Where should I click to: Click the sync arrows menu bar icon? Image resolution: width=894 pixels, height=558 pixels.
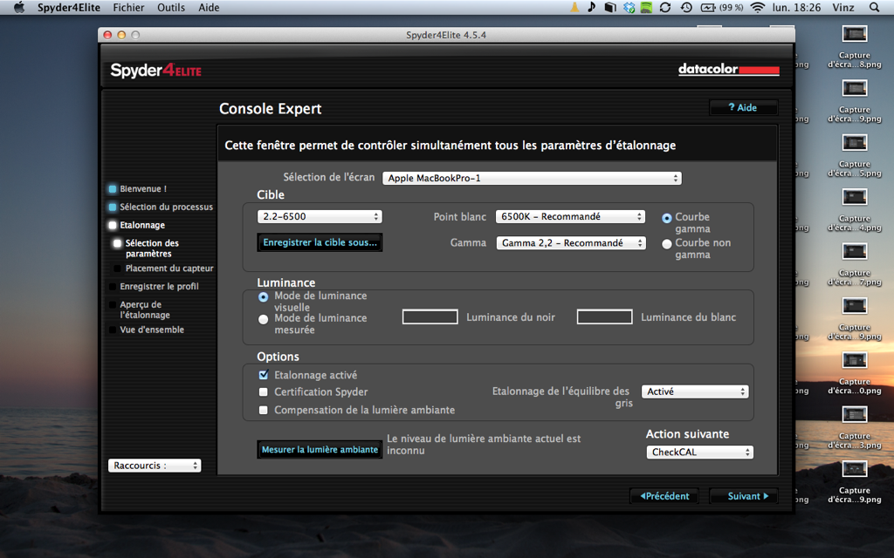665,8
